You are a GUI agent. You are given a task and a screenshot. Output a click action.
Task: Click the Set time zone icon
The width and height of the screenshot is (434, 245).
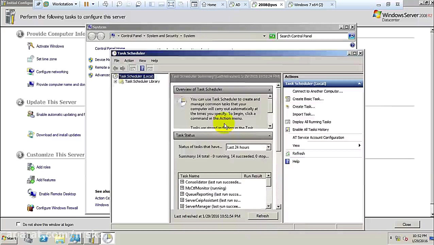pos(31,59)
